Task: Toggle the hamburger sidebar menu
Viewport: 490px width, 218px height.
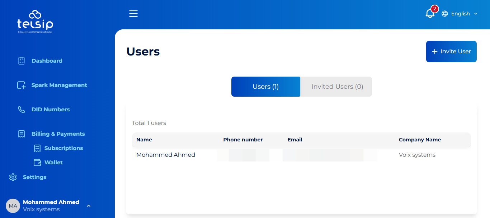Action: pyautogui.click(x=133, y=14)
